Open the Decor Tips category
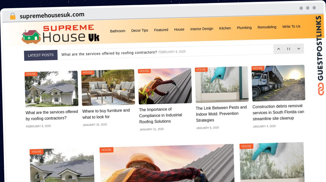This screenshot has width=326, height=182. tap(140, 30)
